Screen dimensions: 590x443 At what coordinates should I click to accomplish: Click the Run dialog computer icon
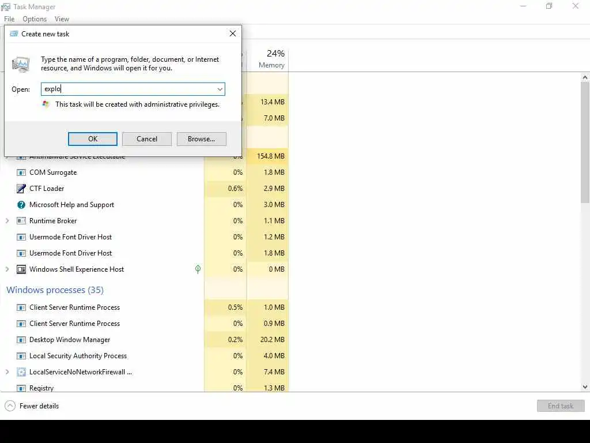[21, 65]
